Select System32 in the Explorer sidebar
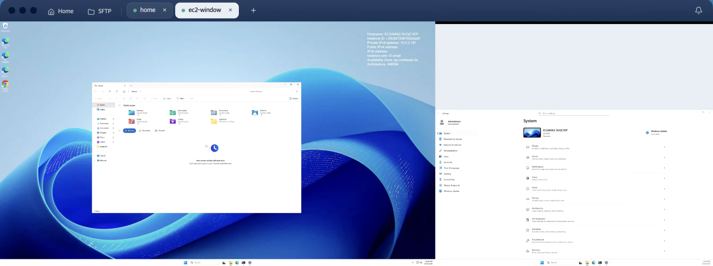 (x=103, y=146)
